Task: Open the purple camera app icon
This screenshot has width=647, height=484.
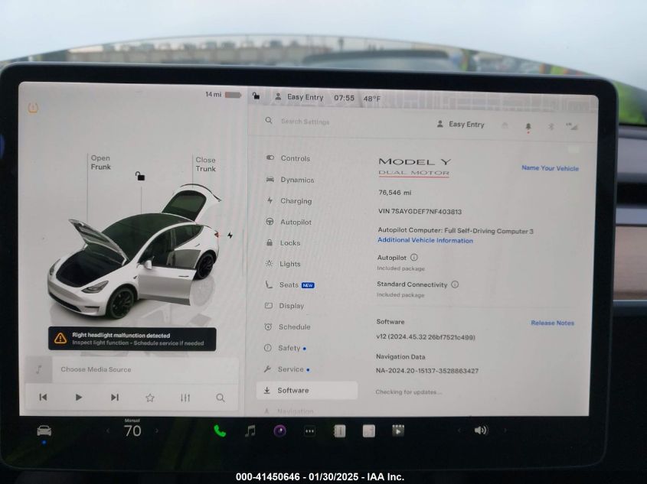Action: pyautogui.click(x=279, y=430)
